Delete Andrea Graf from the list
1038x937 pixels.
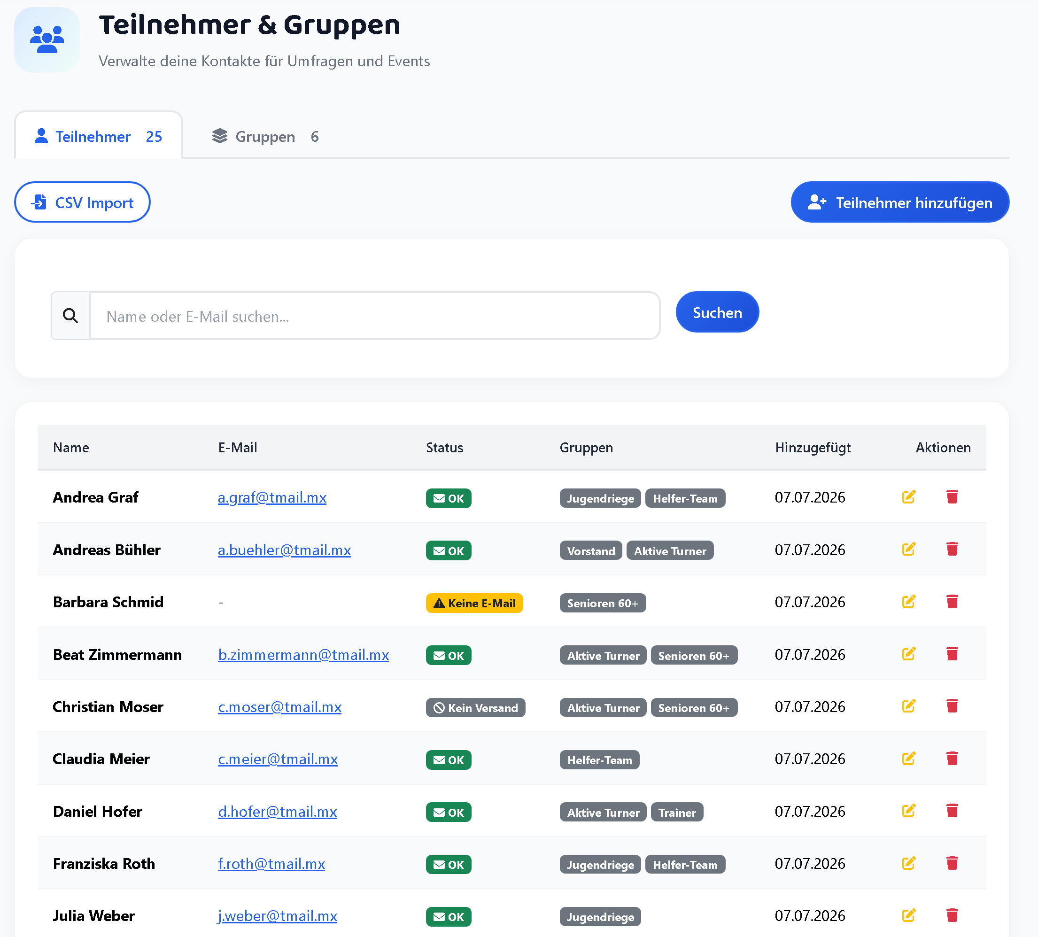(952, 497)
